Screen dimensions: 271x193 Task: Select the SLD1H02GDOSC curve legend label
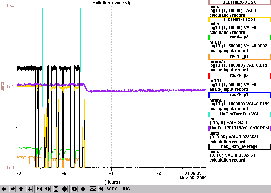(x=239, y=2)
